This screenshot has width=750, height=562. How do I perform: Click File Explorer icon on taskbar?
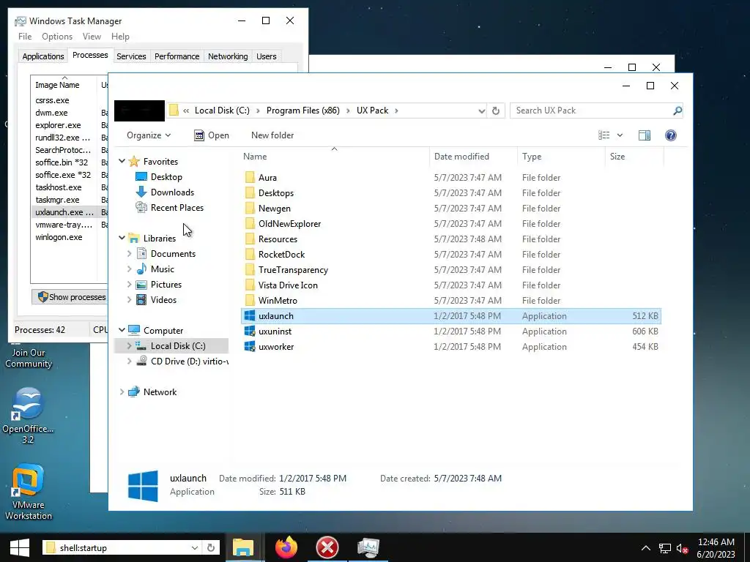tap(243, 547)
